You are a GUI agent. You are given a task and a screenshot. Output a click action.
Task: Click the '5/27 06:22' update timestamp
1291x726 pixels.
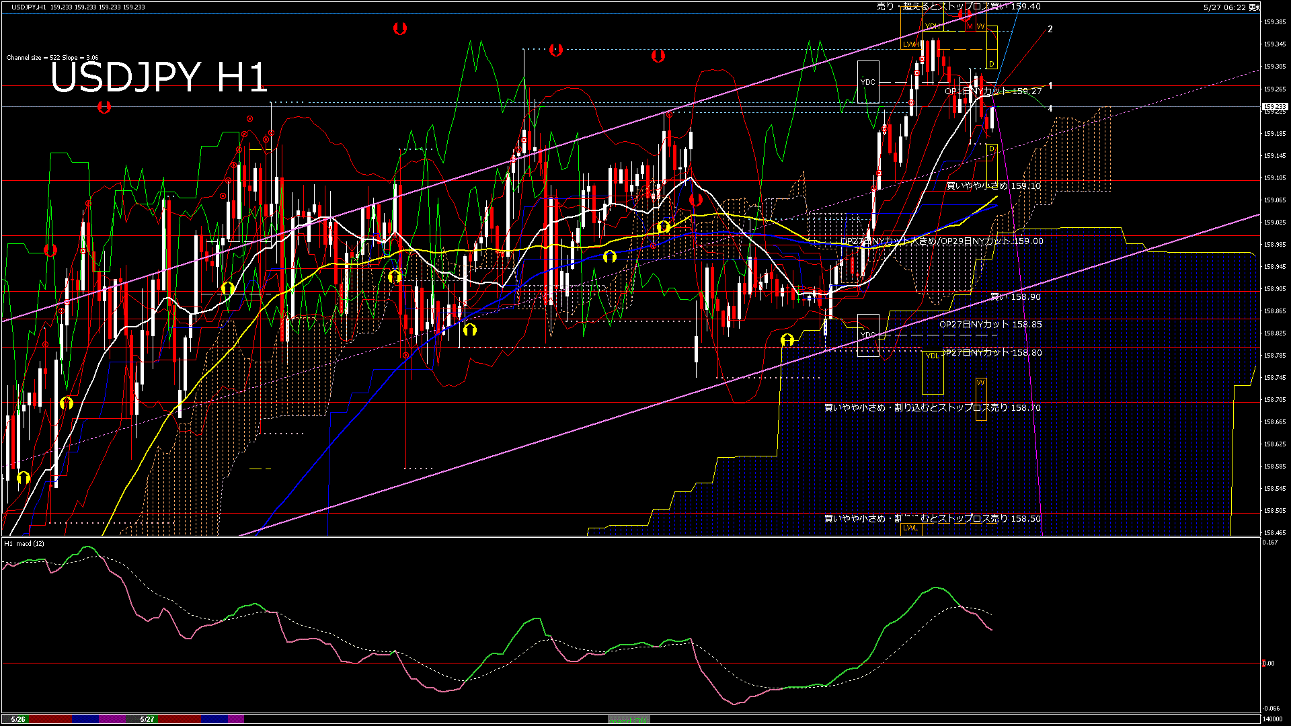coord(1231,7)
